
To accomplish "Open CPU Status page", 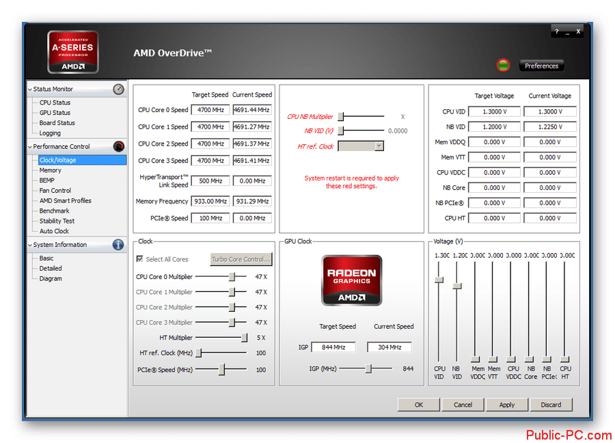I will tap(55, 103).
